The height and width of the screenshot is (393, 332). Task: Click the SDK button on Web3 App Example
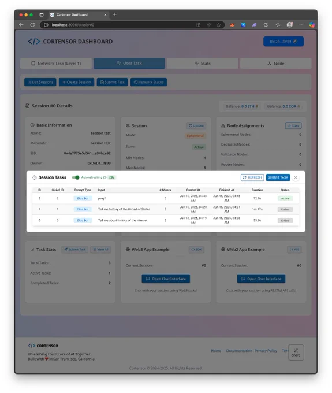point(196,250)
